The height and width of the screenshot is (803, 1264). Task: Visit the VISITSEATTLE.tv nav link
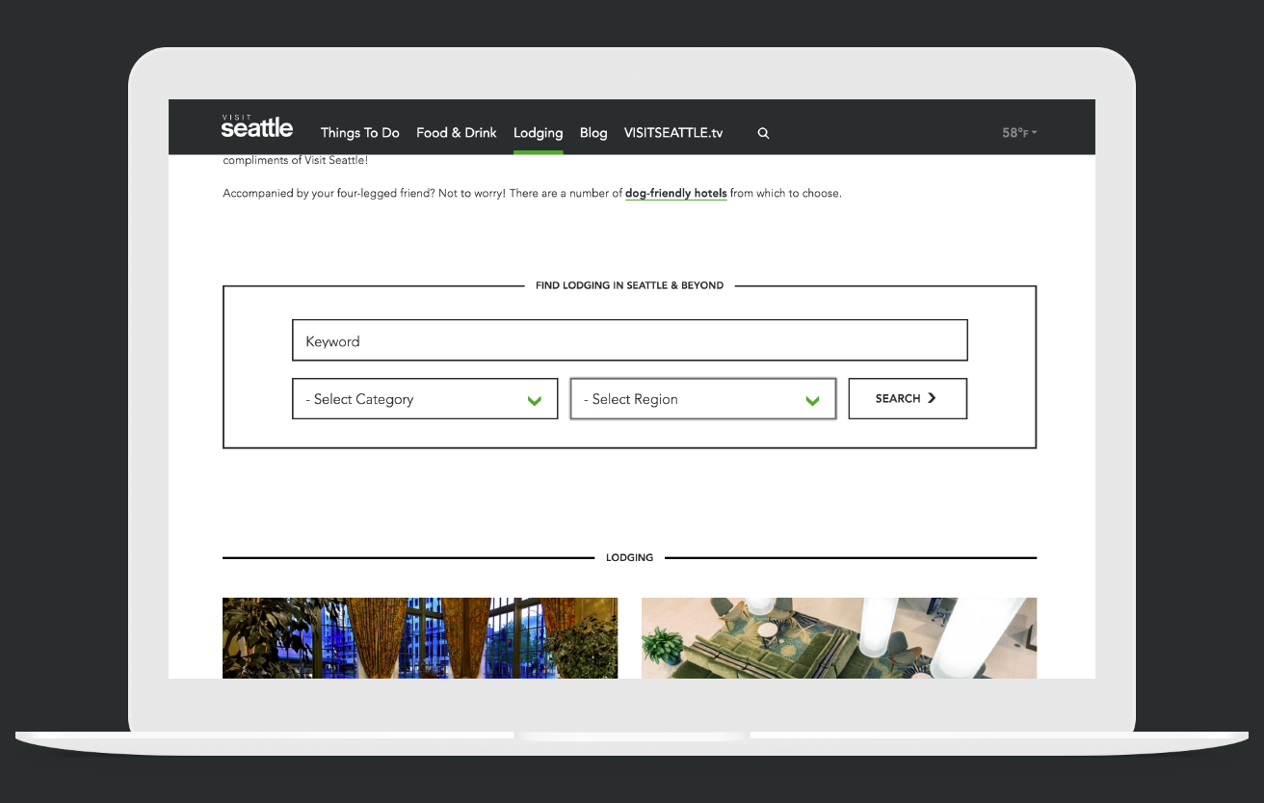(x=673, y=133)
